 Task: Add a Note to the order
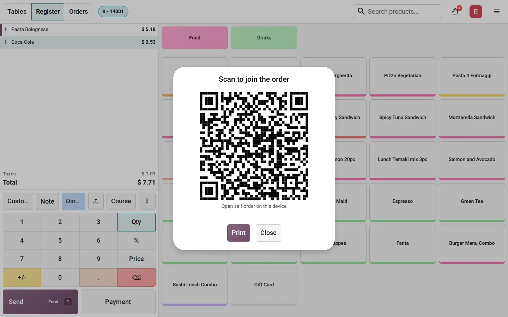coord(47,201)
